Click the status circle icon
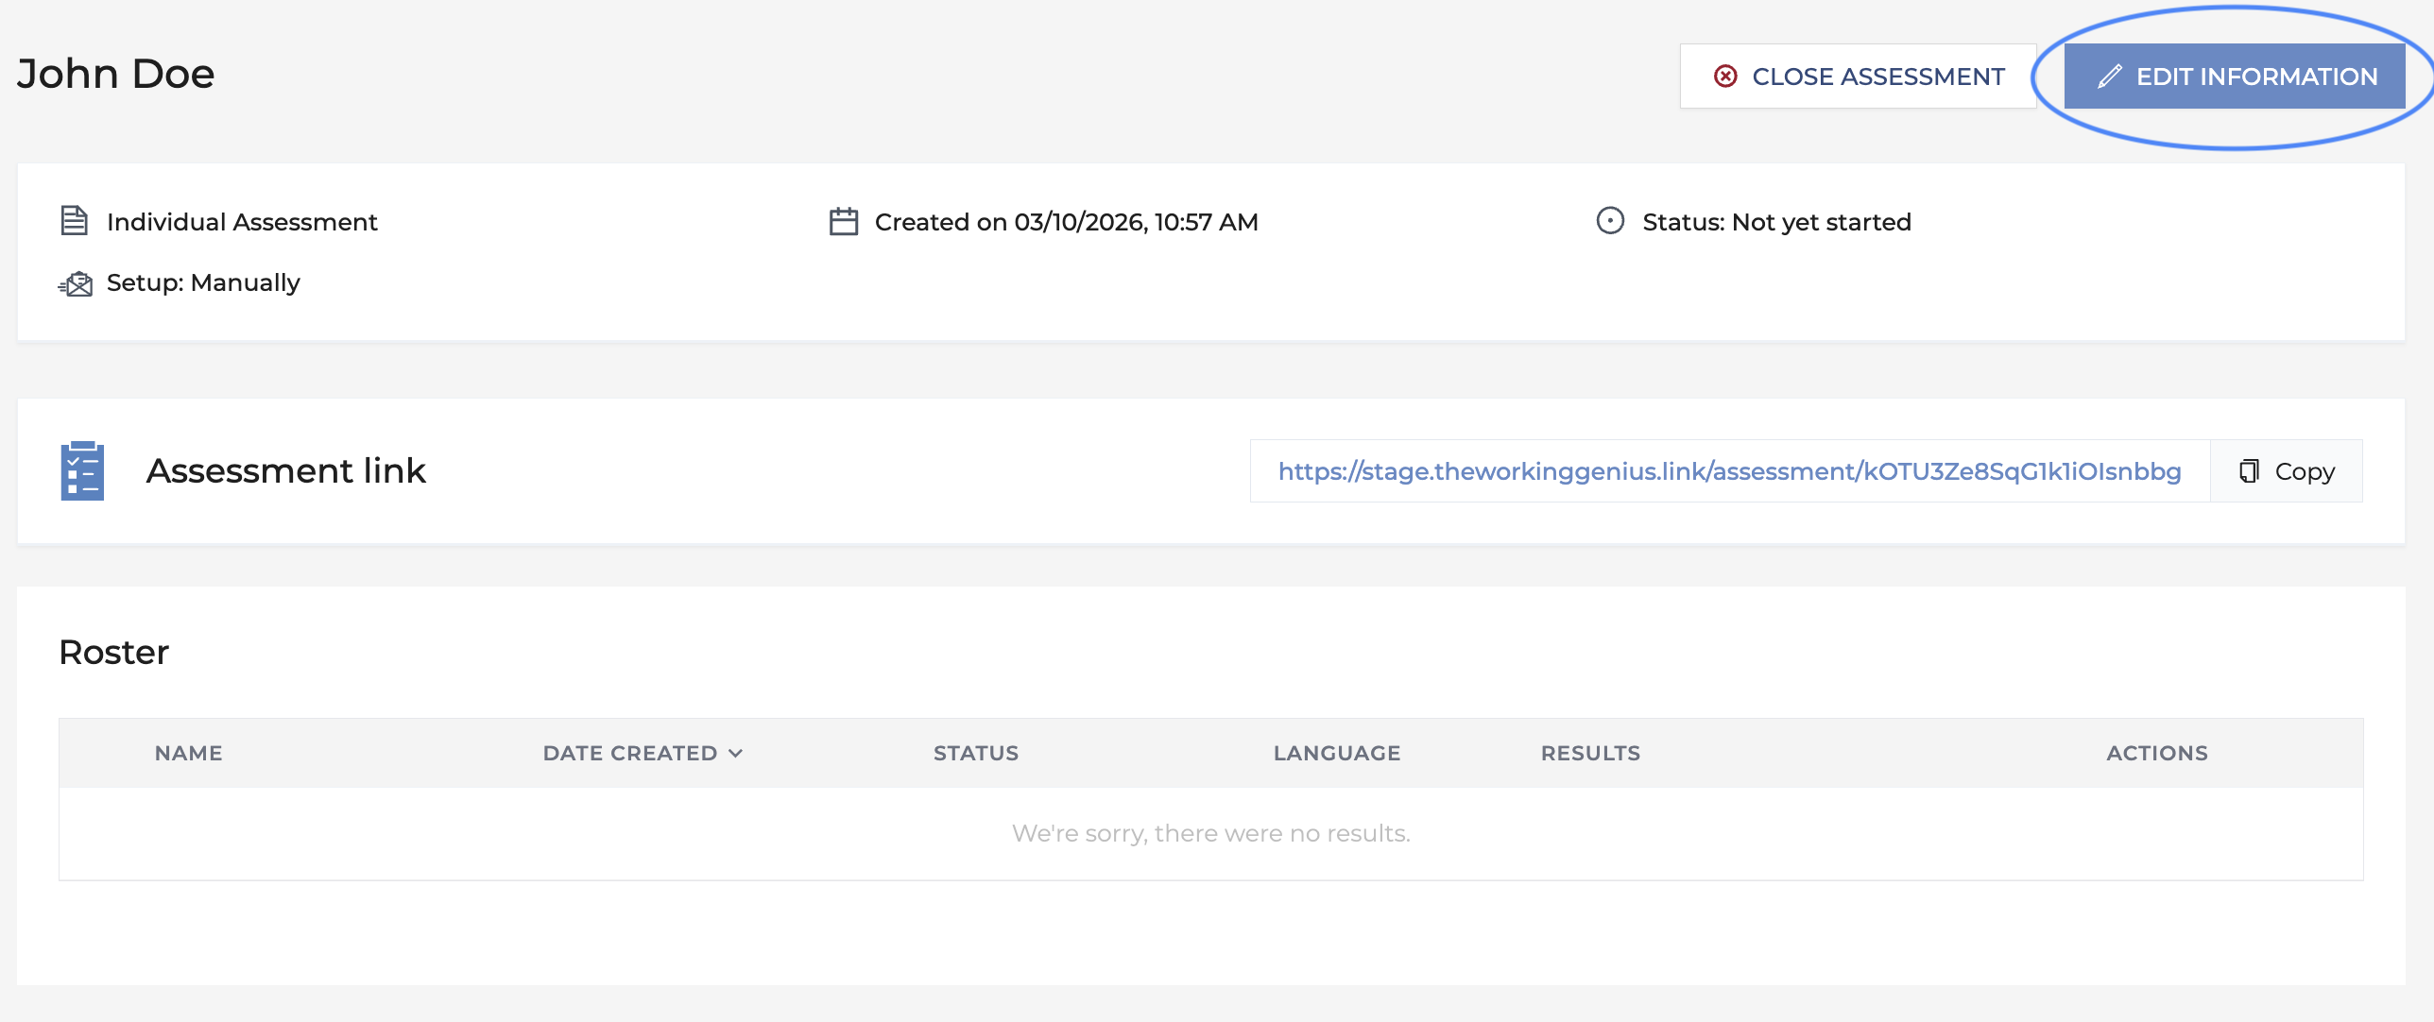The image size is (2434, 1022). [1610, 221]
